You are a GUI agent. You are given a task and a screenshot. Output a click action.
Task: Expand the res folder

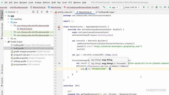click(8, 39)
